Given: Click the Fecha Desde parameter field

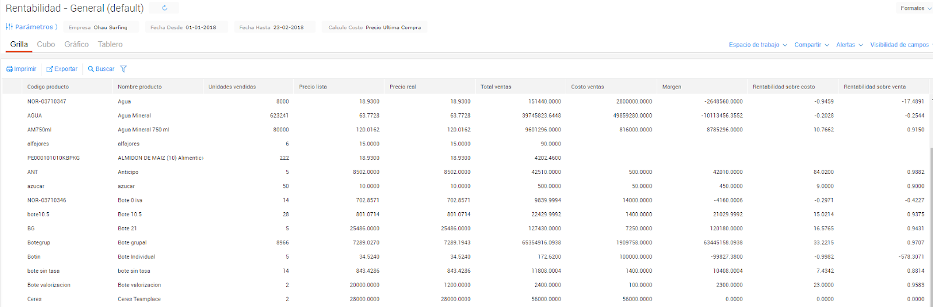Looking at the screenshot, I should click(184, 27).
